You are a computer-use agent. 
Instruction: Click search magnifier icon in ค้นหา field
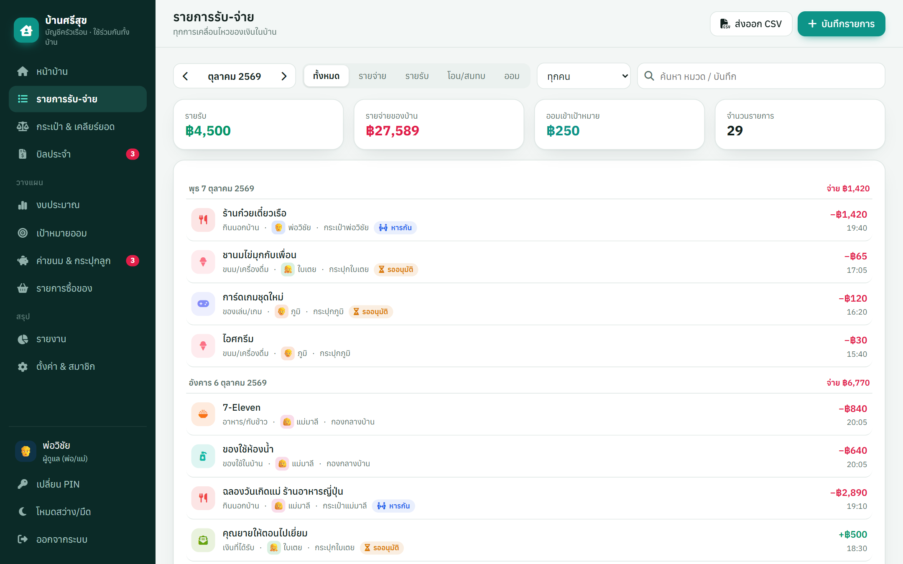649,76
